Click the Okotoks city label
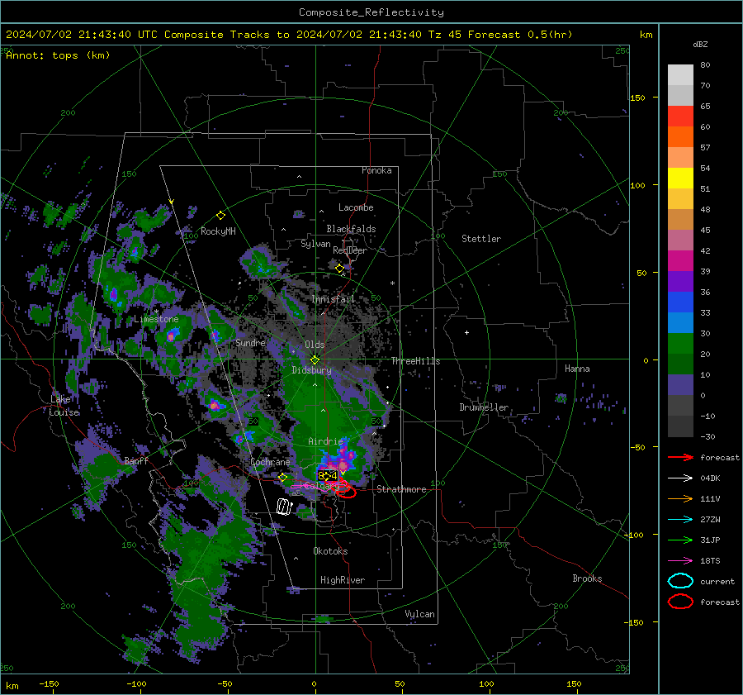 [x=330, y=551]
